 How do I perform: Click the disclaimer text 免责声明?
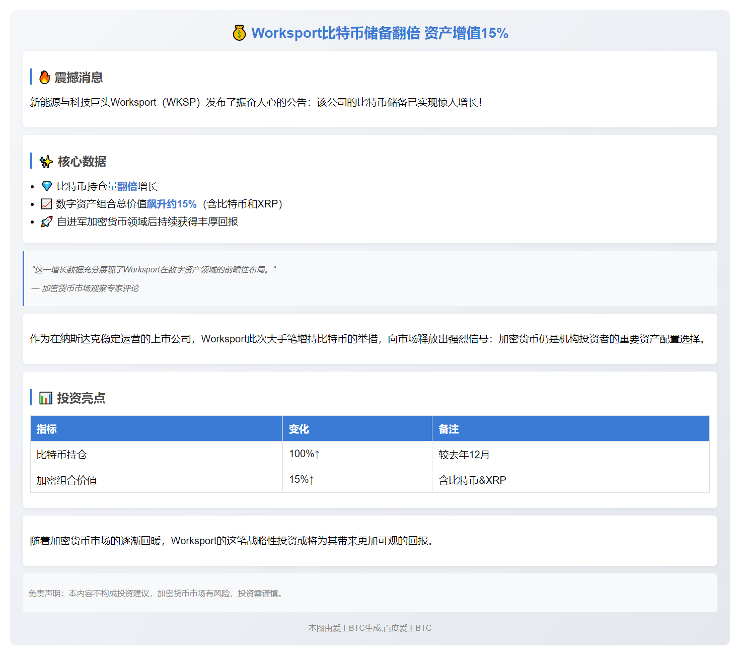click(x=157, y=593)
